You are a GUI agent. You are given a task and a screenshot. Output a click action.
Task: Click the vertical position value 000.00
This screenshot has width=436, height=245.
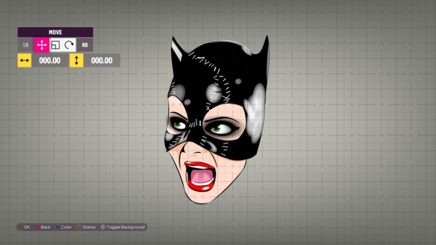pyautogui.click(x=101, y=60)
